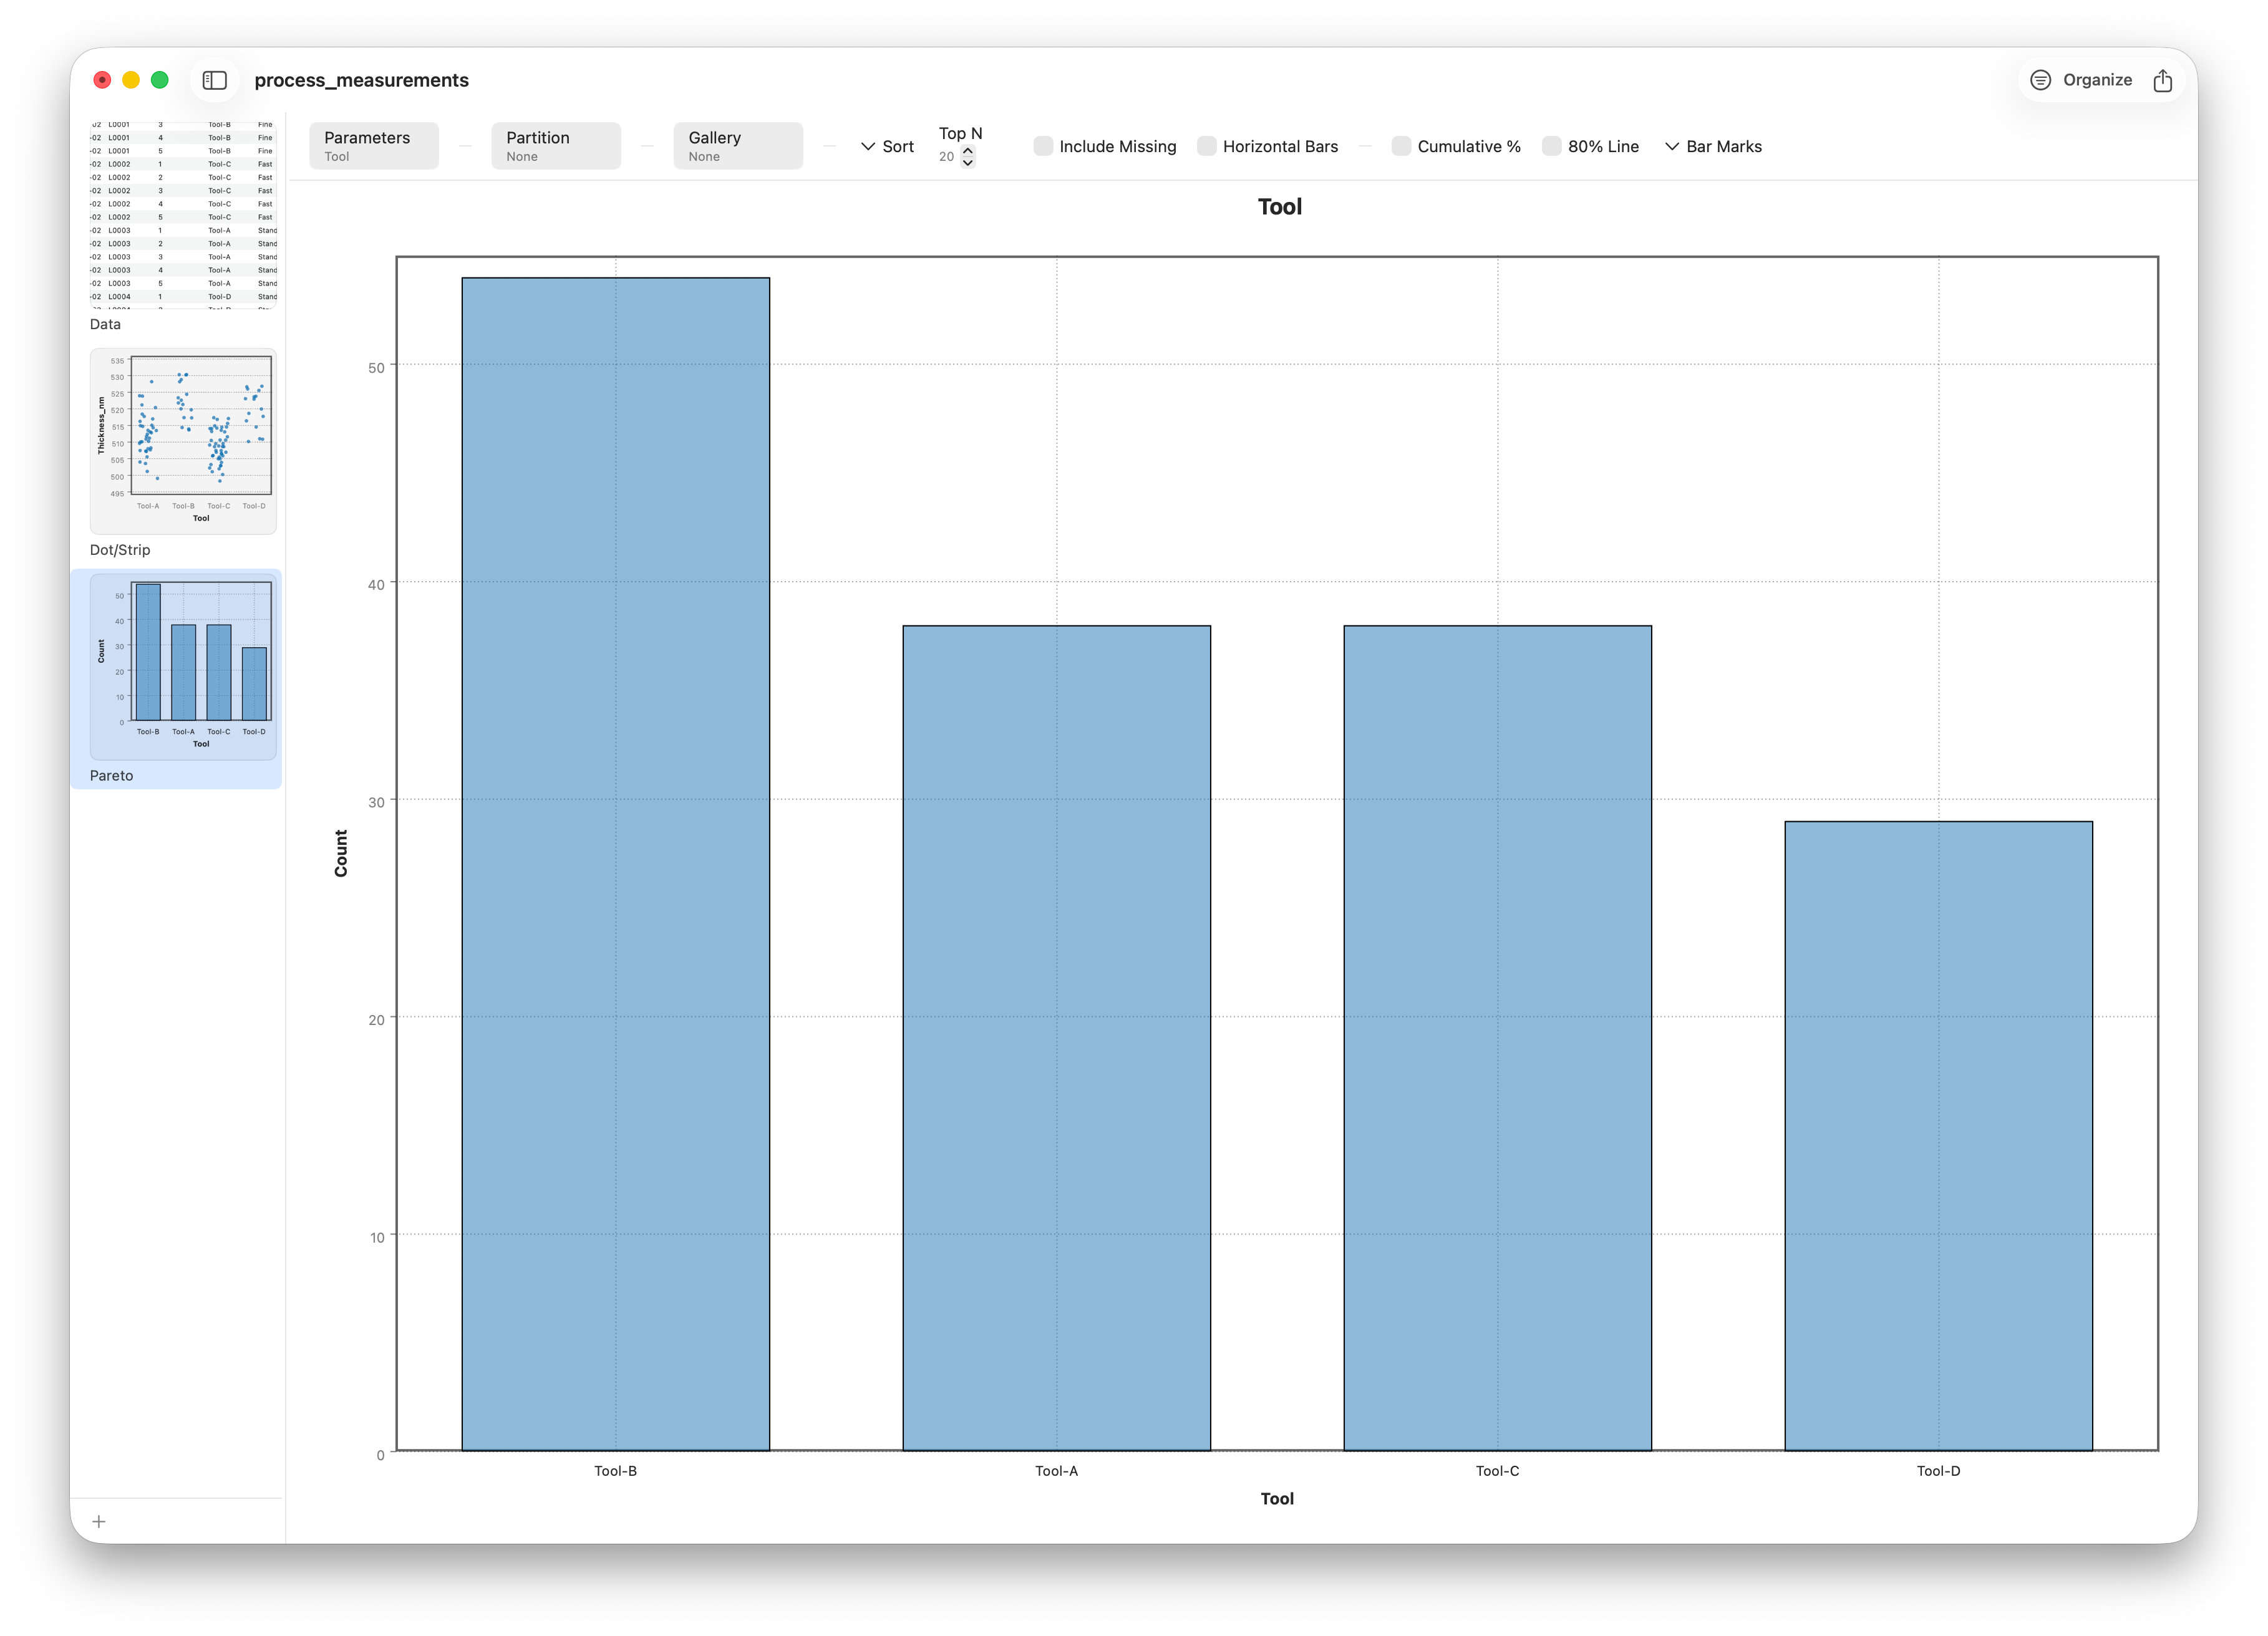
Task: Decrease Top N stepper value
Action: pyautogui.click(x=967, y=162)
